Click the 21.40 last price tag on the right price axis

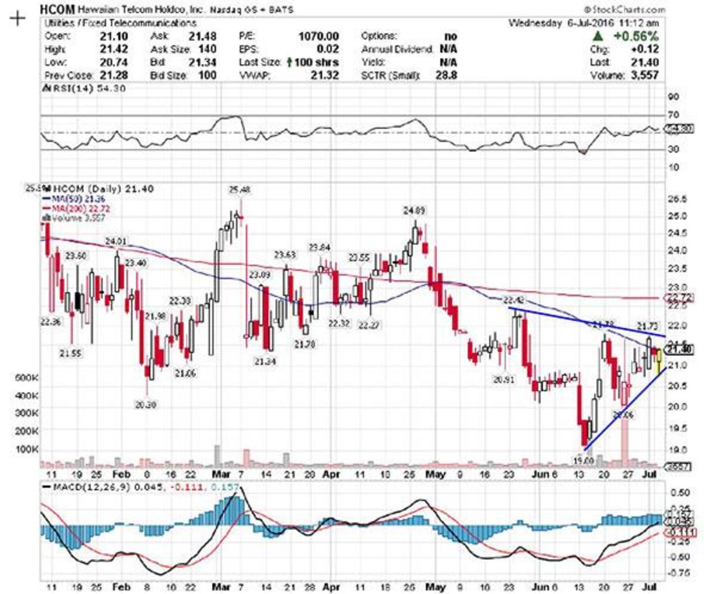681,349
